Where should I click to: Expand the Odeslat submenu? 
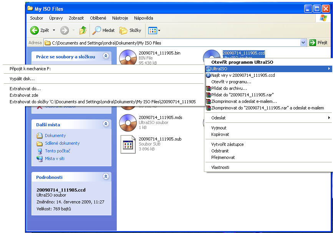coord(268,118)
